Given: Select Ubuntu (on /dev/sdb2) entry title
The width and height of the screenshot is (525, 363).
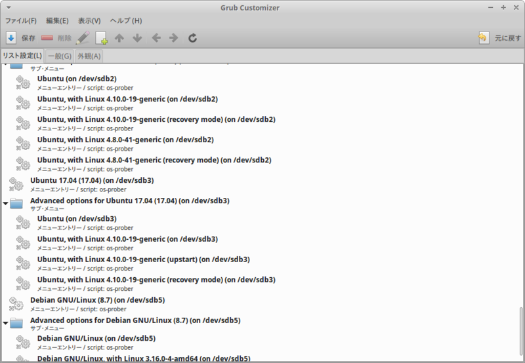Looking at the screenshot, I should tap(77, 79).
